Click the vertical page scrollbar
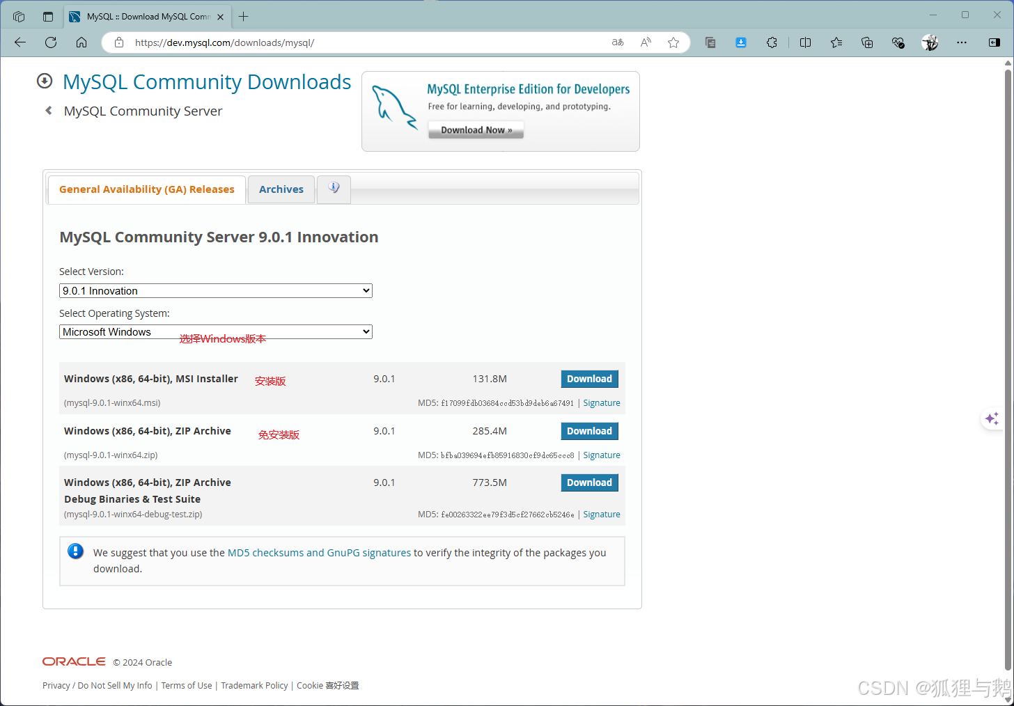This screenshot has width=1014, height=706. tap(1008, 369)
